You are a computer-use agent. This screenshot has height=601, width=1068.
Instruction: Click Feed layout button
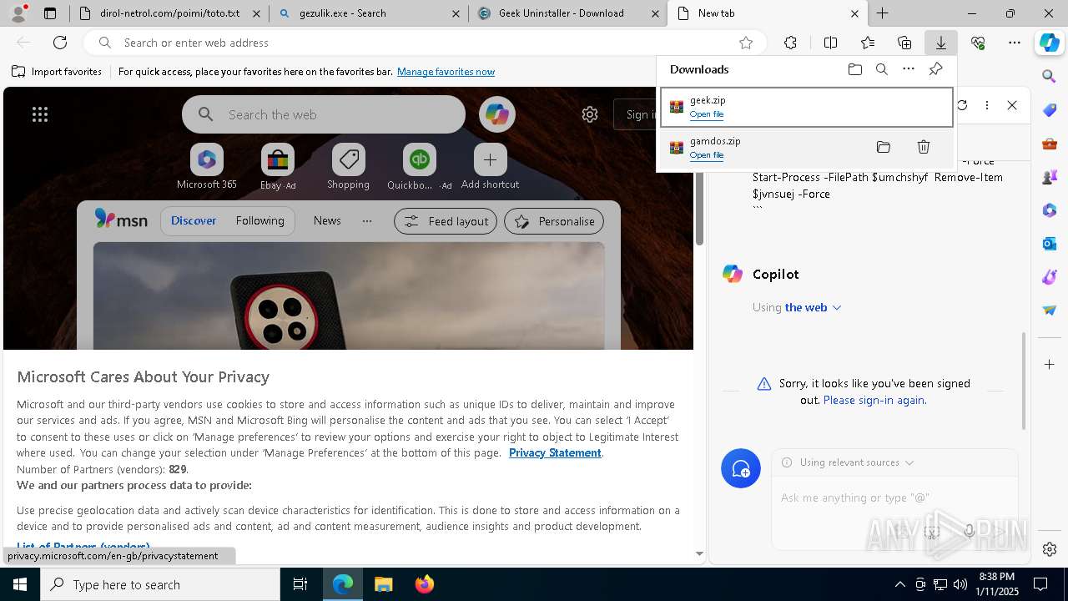click(x=446, y=221)
